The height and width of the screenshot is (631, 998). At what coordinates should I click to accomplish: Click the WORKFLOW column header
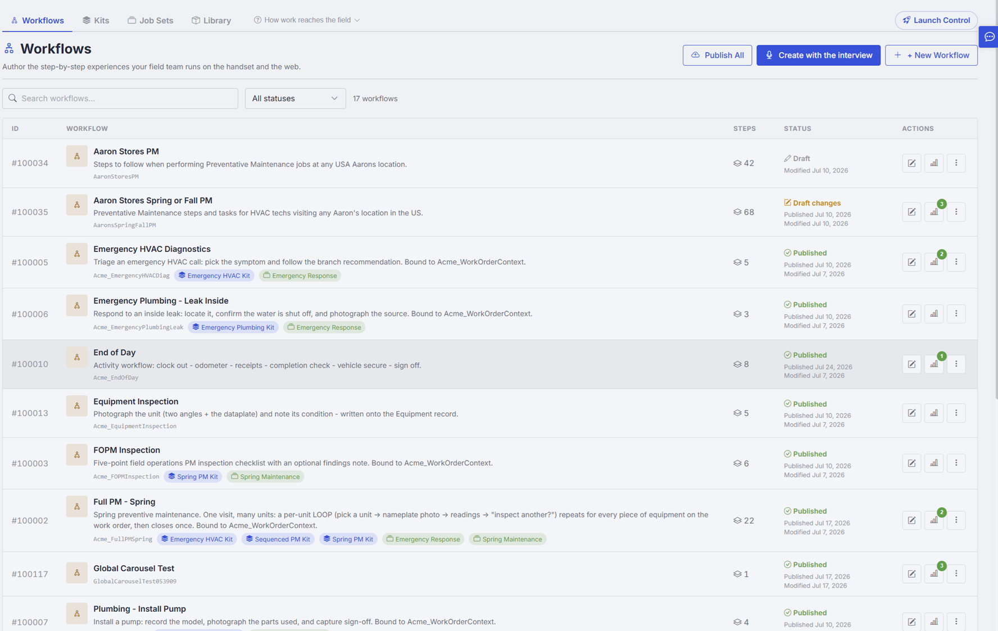[87, 129]
